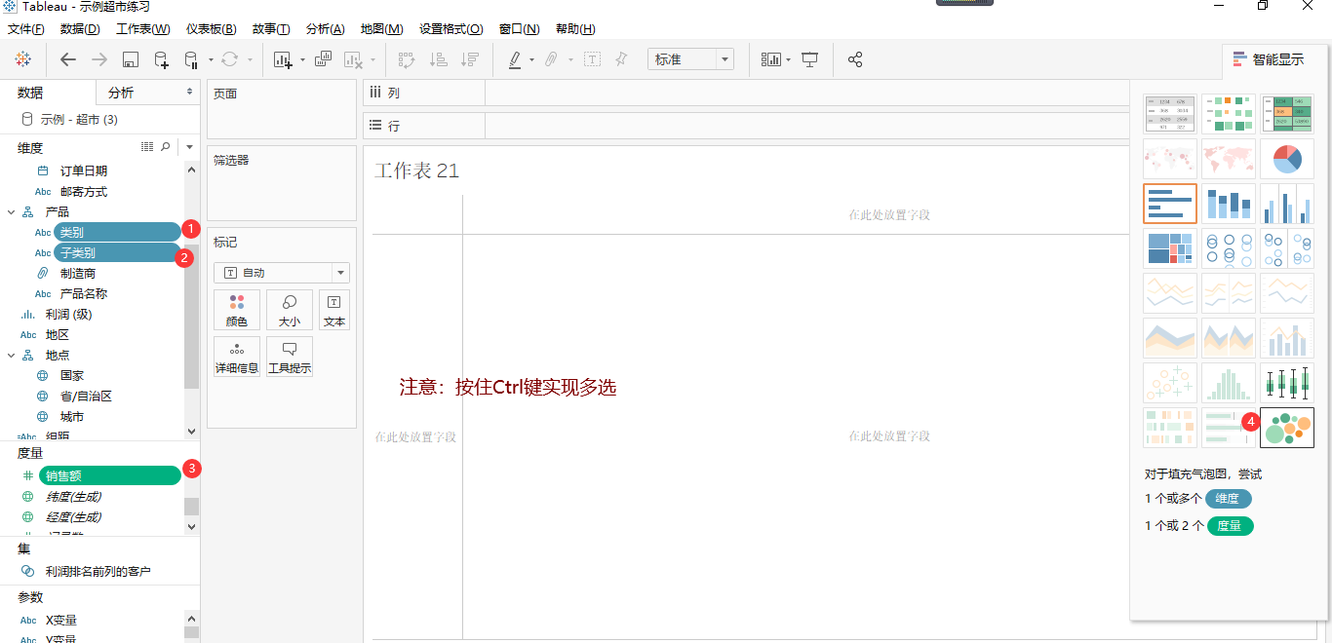1332x643 pixels.
Task: Click the 利润排名前列的客户 set
Action: click(98, 571)
